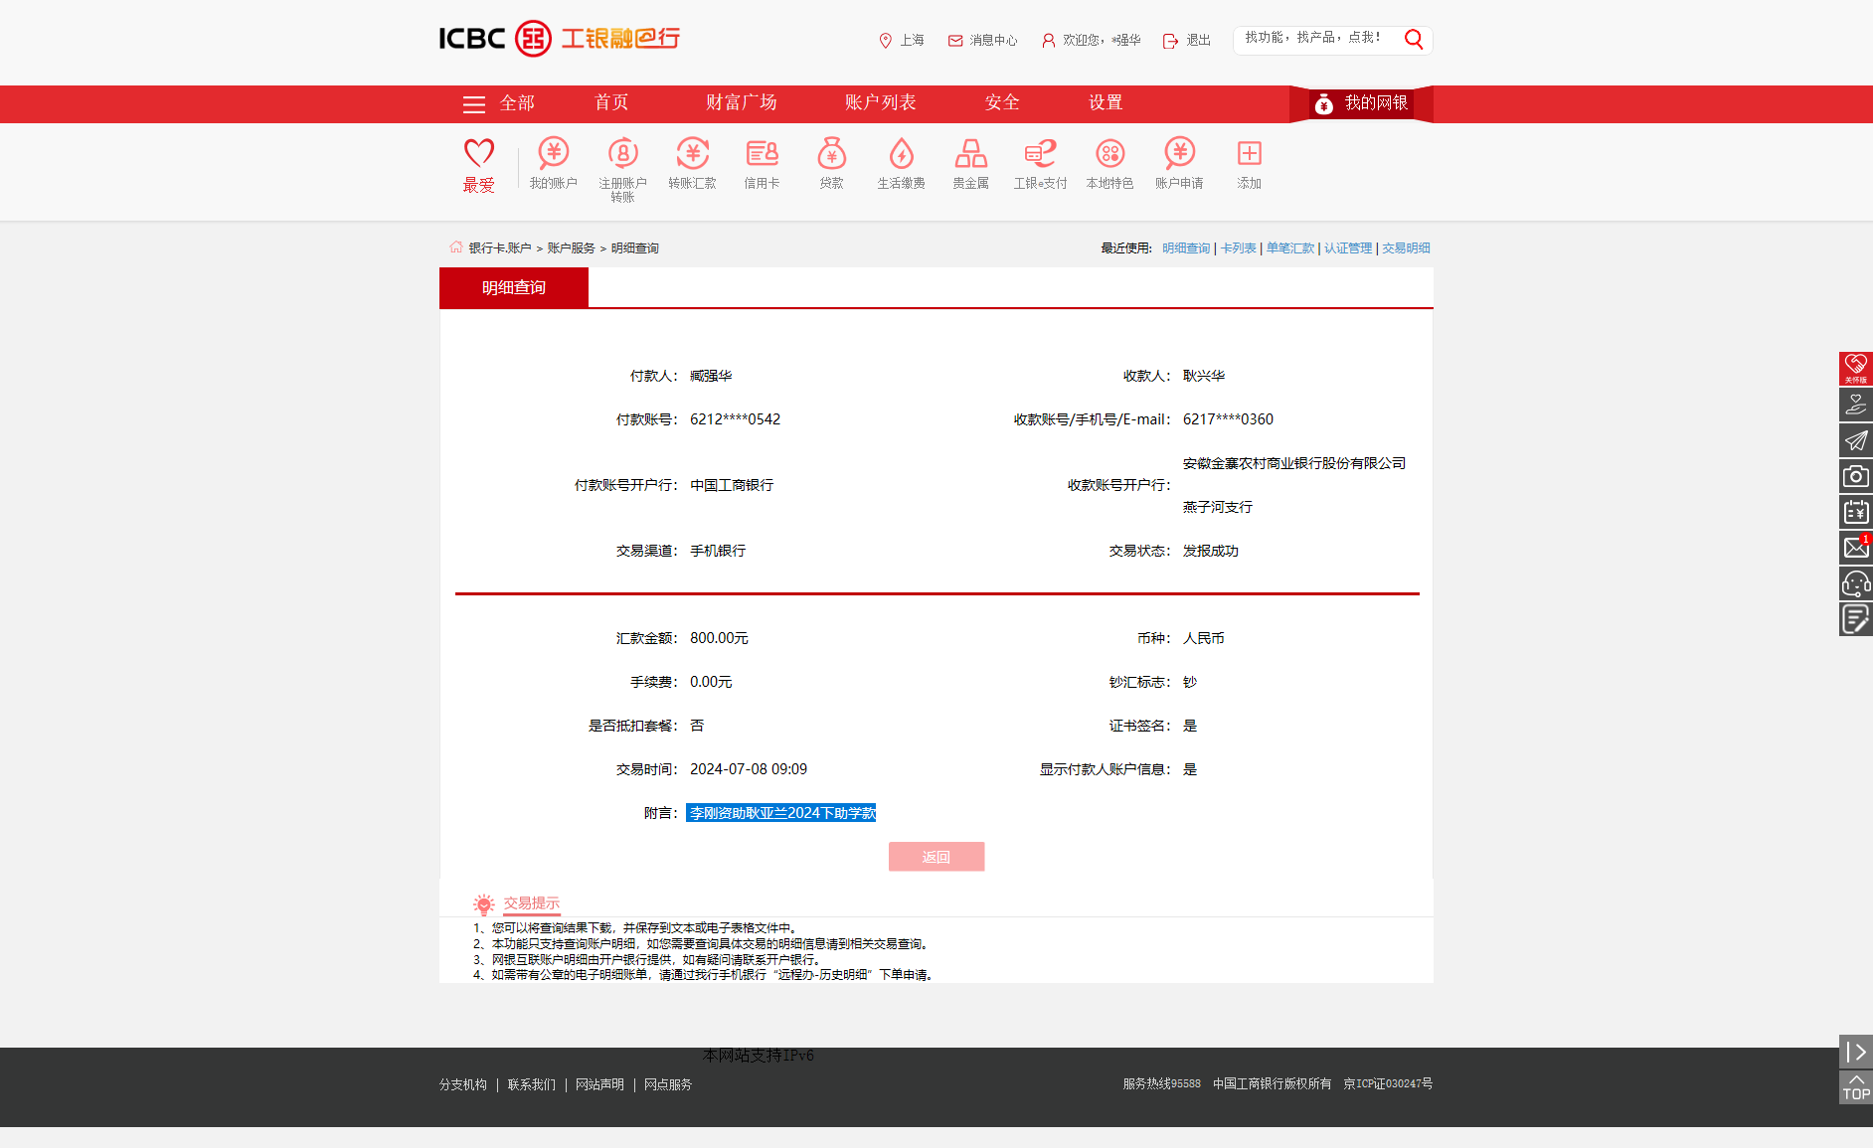Image resolution: width=1873 pixels, height=1148 pixels.
Task: Click breadcrumb 银行卡.账户
Action: point(500,248)
